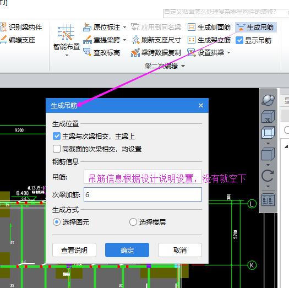
Task: Click the solid box view icon
Action: tap(268, 154)
